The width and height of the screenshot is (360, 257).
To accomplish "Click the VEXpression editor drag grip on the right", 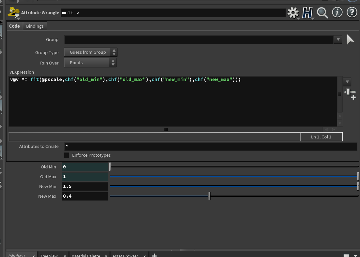I will (x=340, y=94).
